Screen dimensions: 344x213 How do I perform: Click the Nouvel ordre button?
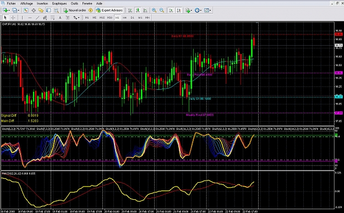(75, 10)
